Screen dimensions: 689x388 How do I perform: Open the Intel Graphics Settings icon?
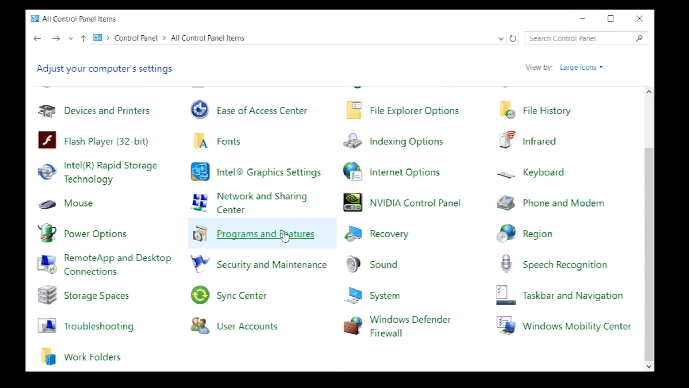point(200,172)
